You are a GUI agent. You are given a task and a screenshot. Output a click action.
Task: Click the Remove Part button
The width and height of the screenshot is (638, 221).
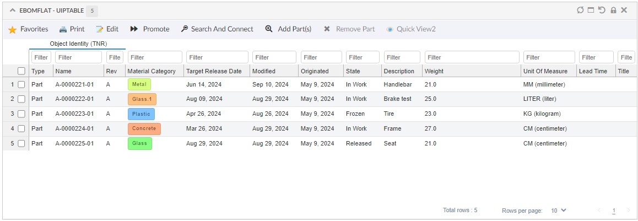tap(349, 29)
